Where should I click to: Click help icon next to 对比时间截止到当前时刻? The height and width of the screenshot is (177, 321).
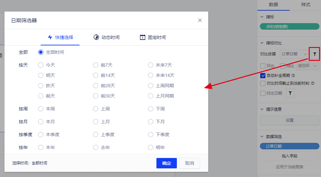tap(313, 83)
